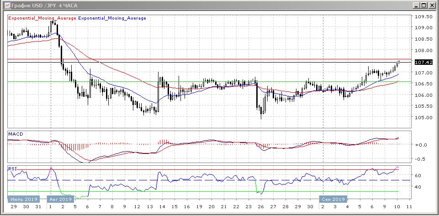The width and height of the screenshot is (439, 216).
Task: Click the blue Exponential_Moving_Average legend label
Action: [112, 18]
